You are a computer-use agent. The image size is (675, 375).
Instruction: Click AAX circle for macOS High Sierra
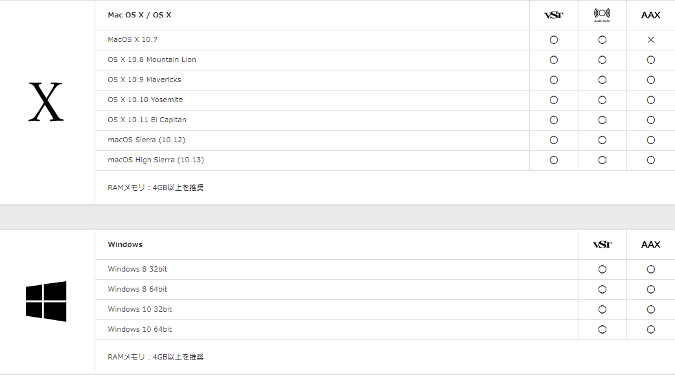pos(650,160)
